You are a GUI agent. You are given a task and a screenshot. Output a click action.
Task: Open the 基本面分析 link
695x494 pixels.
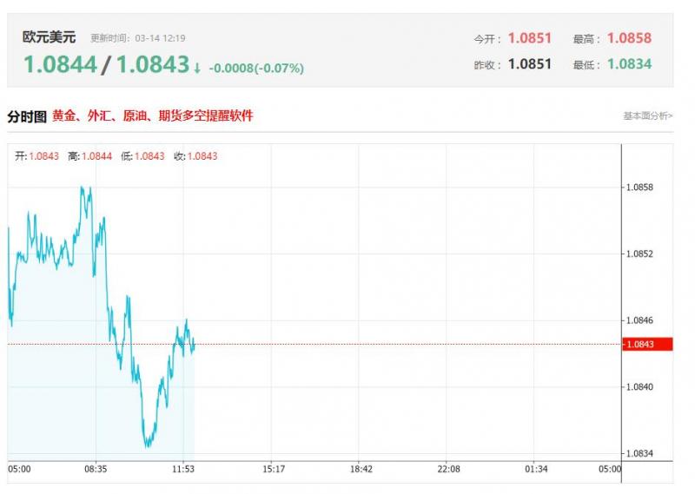[647, 116]
